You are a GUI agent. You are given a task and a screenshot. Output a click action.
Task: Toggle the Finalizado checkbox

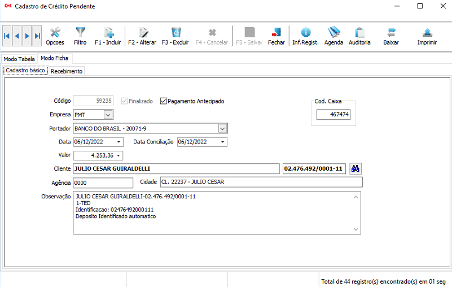tap(124, 101)
